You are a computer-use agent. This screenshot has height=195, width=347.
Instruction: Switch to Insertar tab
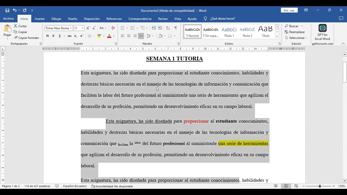click(x=40, y=19)
